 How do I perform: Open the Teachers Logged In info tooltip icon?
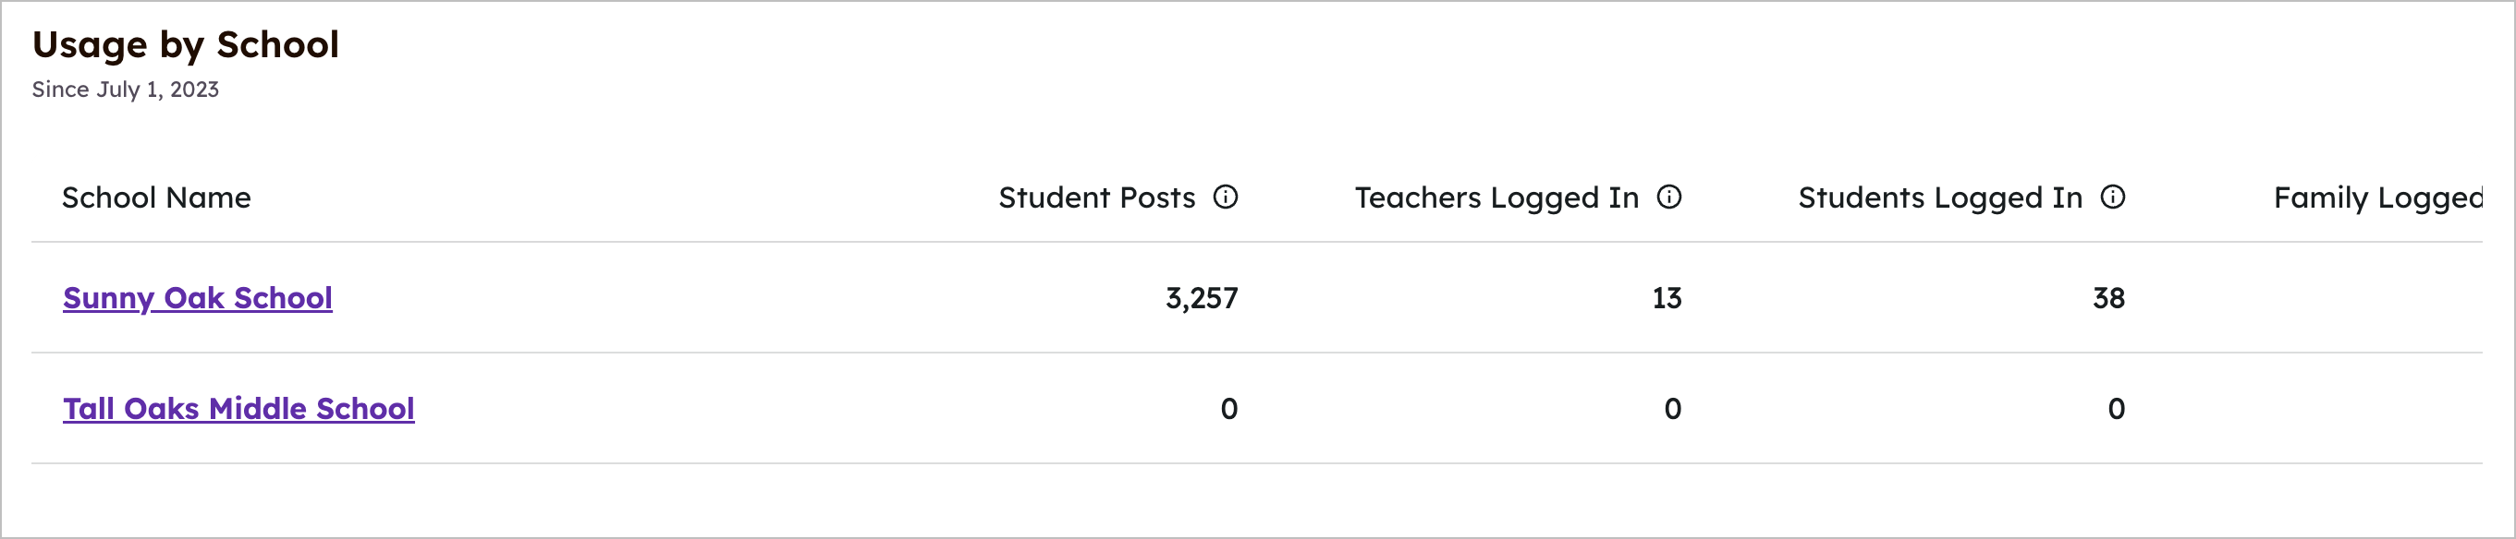point(1669,198)
